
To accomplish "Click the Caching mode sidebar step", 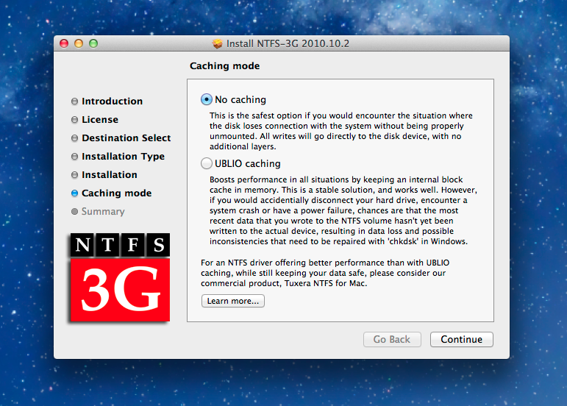I will point(116,193).
